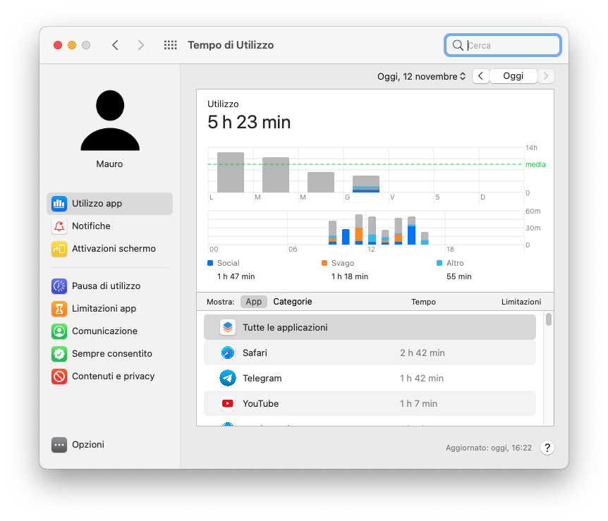Screen dimensions: 608x521
Task: Select Contenuti e privacy icon
Action: coord(59,376)
